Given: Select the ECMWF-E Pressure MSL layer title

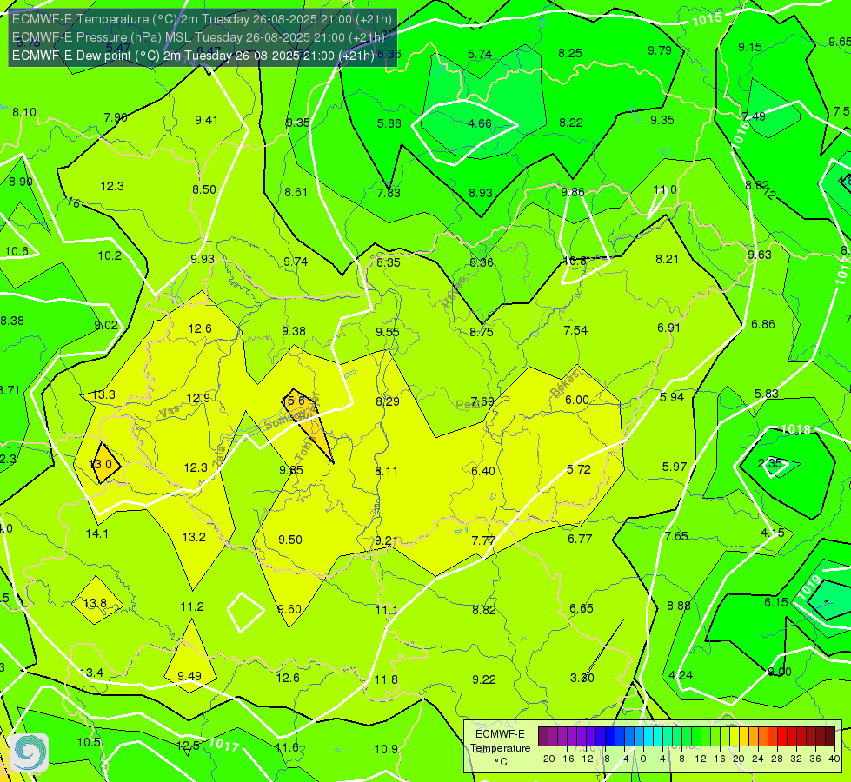Looking at the screenshot, I should 199,37.
